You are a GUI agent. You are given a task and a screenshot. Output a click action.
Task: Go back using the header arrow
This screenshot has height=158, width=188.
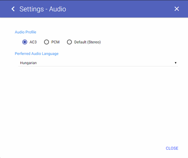coord(13,9)
